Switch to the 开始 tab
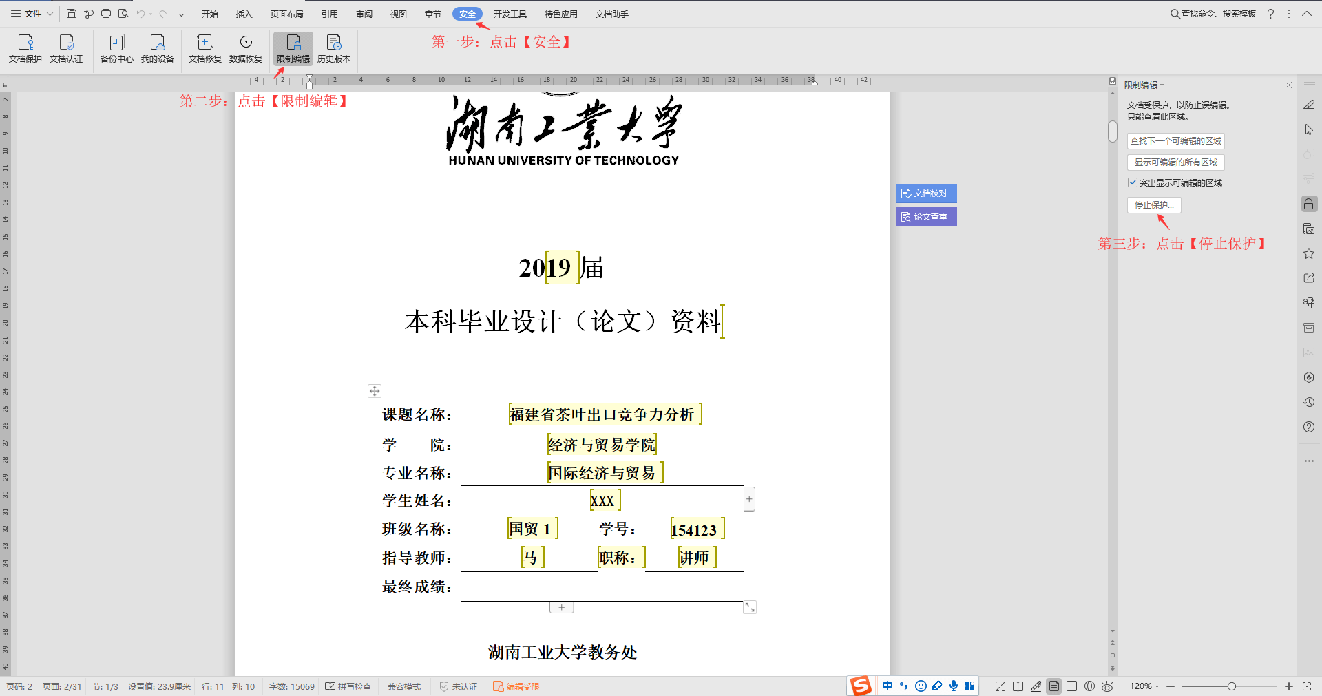This screenshot has height=696, width=1322. point(210,14)
